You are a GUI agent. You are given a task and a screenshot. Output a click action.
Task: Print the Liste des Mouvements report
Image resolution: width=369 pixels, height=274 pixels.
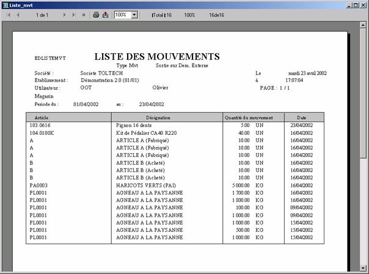click(96, 14)
